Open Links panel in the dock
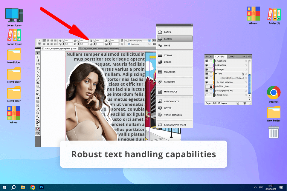 [x=174, y=45]
